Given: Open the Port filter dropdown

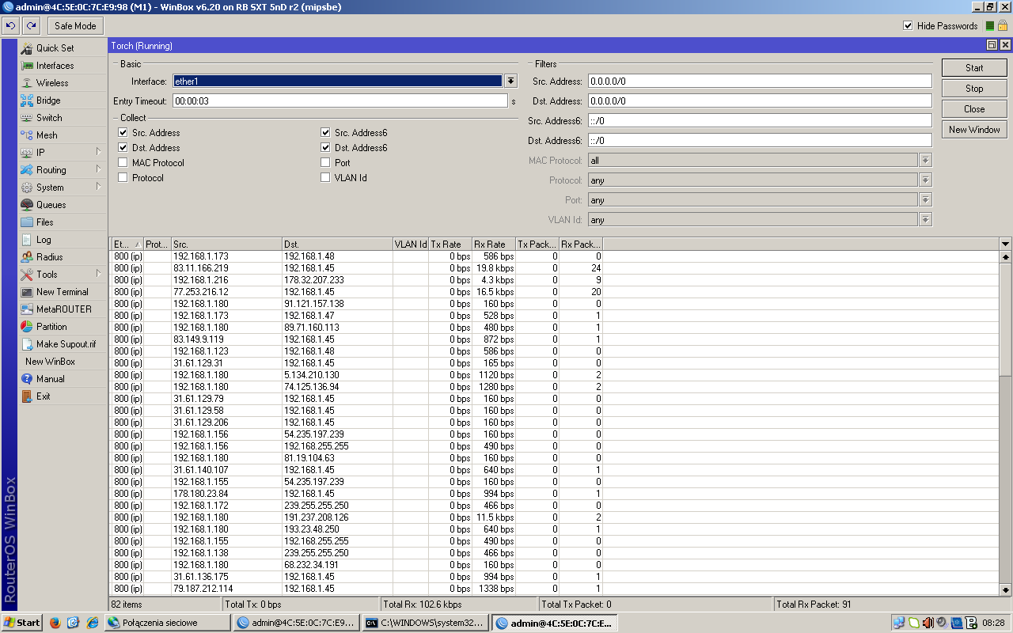Looking at the screenshot, I should pyautogui.click(x=925, y=200).
